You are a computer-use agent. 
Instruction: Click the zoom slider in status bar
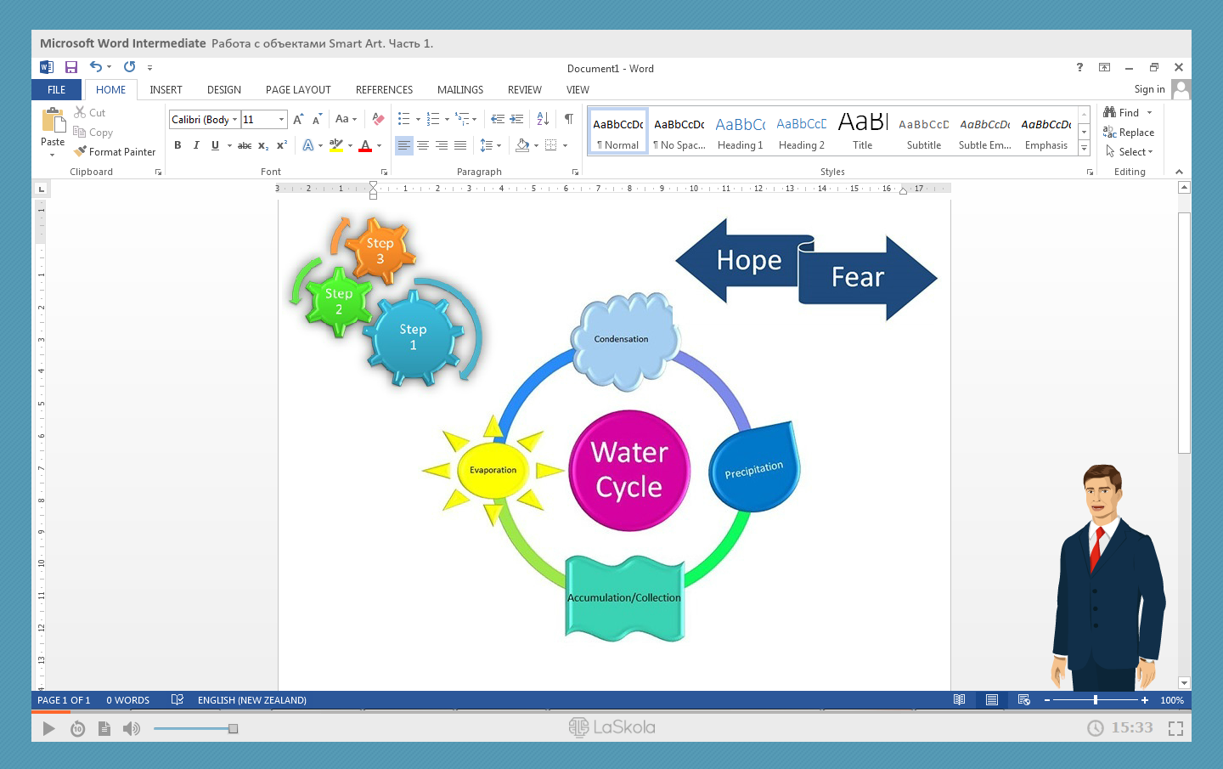(1096, 700)
